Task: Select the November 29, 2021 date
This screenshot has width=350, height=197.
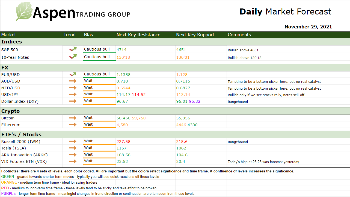Action: tap(309, 27)
